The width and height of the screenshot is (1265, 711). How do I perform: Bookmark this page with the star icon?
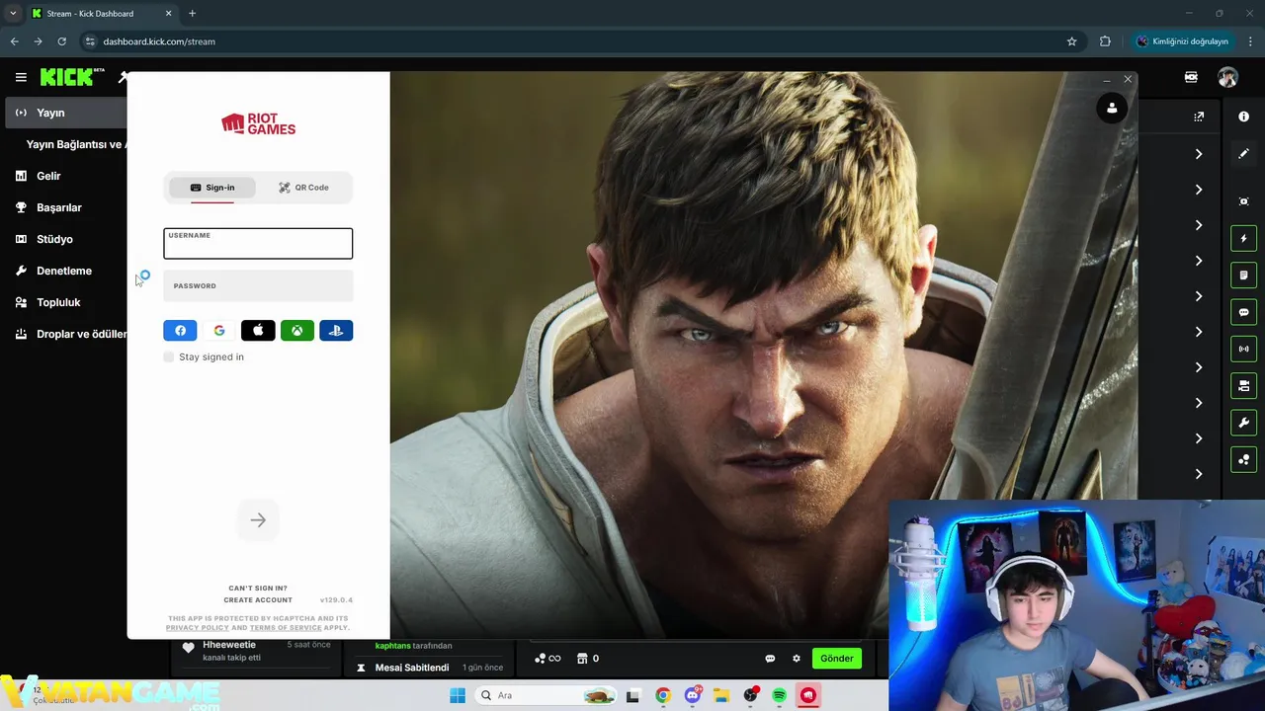1071,41
